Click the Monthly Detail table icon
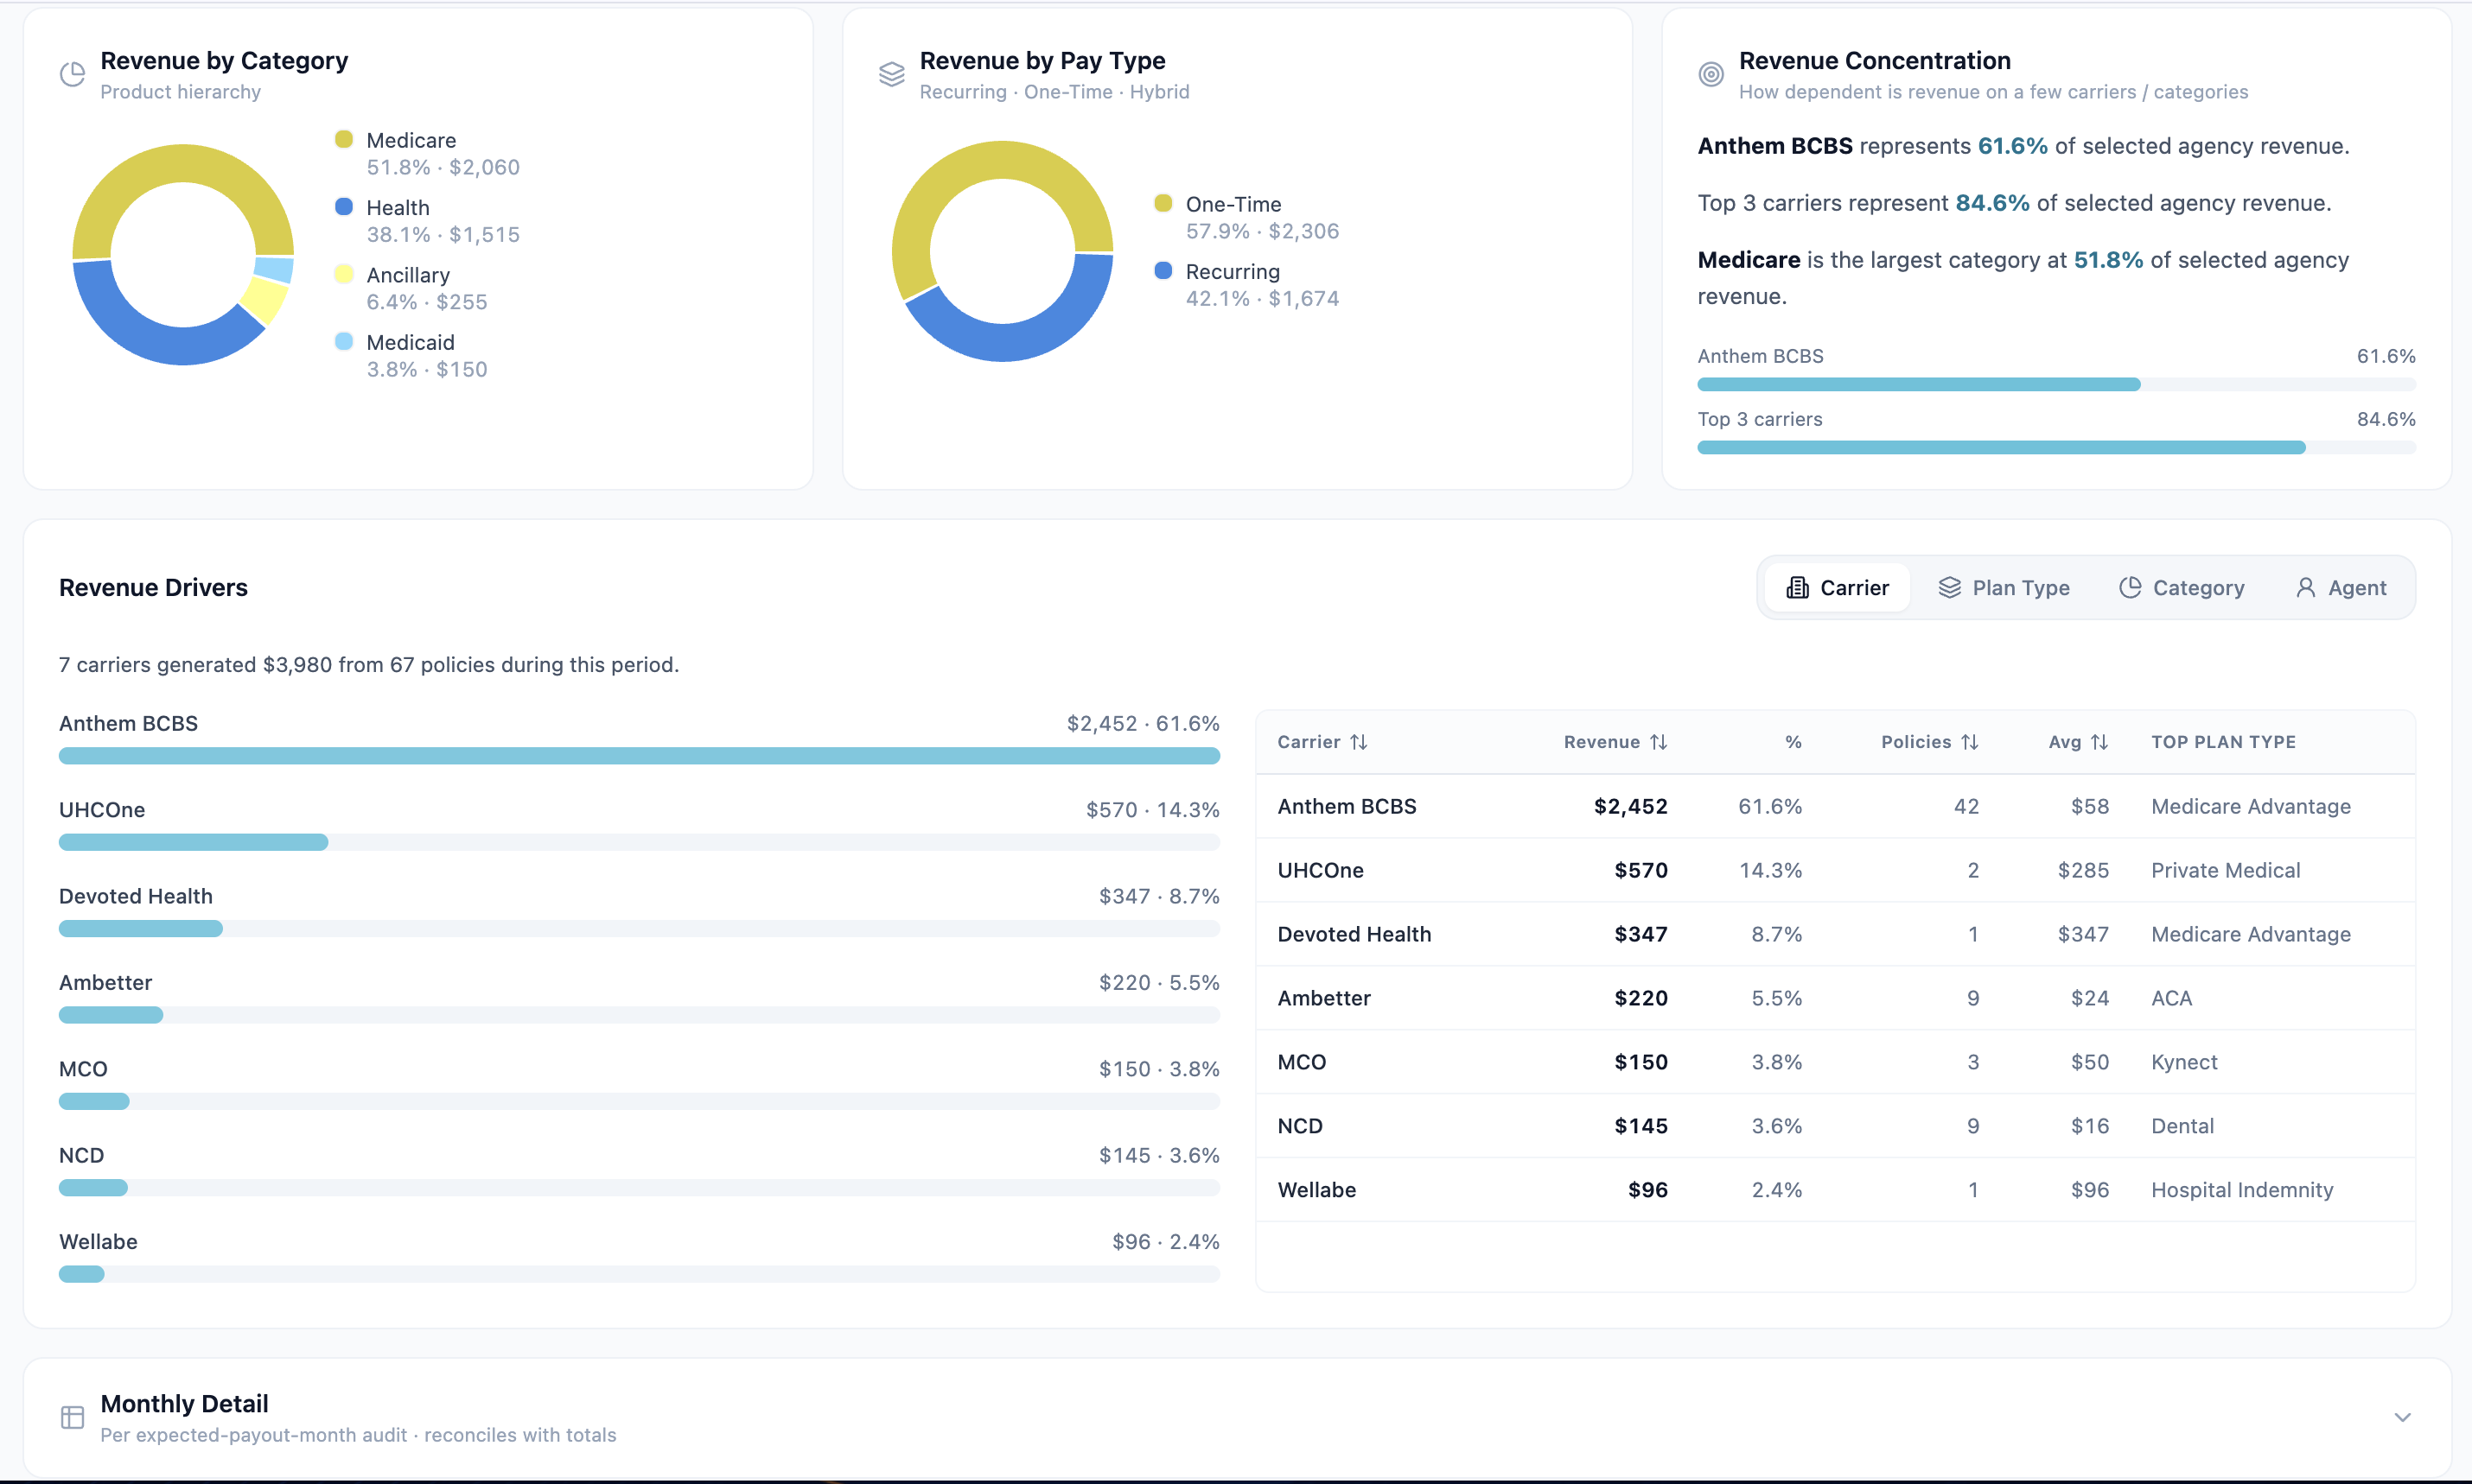The width and height of the screenshot is (2472, 1484). tap(72, 1417)
